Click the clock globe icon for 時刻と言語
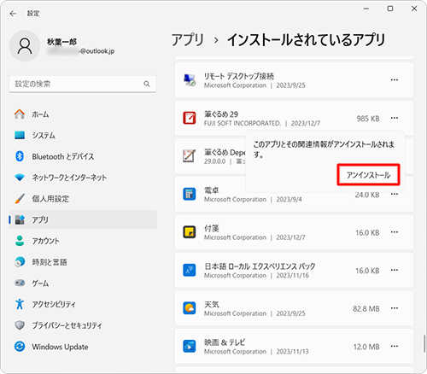427x374 pixels. [x=20, y=261]
